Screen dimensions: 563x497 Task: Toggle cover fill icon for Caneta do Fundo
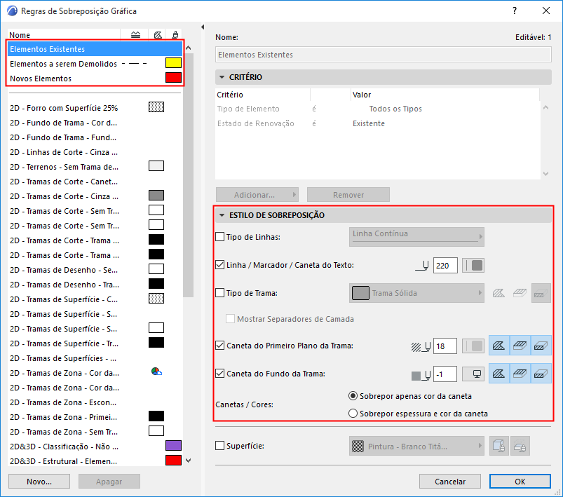coord(520,374)
